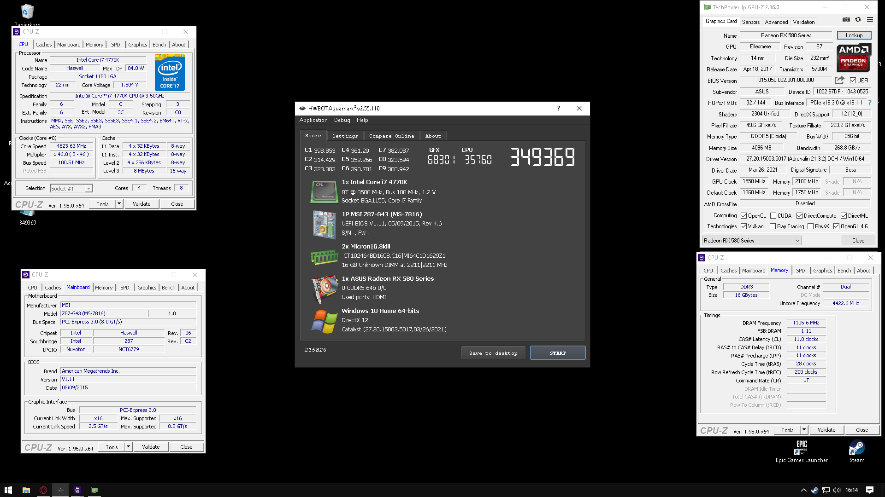Viewport: 885px width, 497px height.
Task: Show hidden system tray icons chevron
Action: 803,490
